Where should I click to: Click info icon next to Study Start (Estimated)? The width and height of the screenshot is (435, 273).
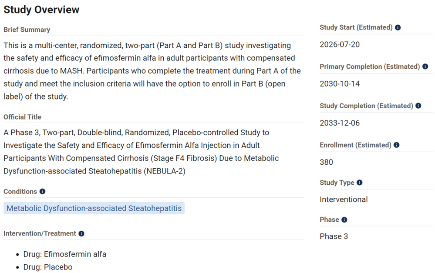[398, 28]
